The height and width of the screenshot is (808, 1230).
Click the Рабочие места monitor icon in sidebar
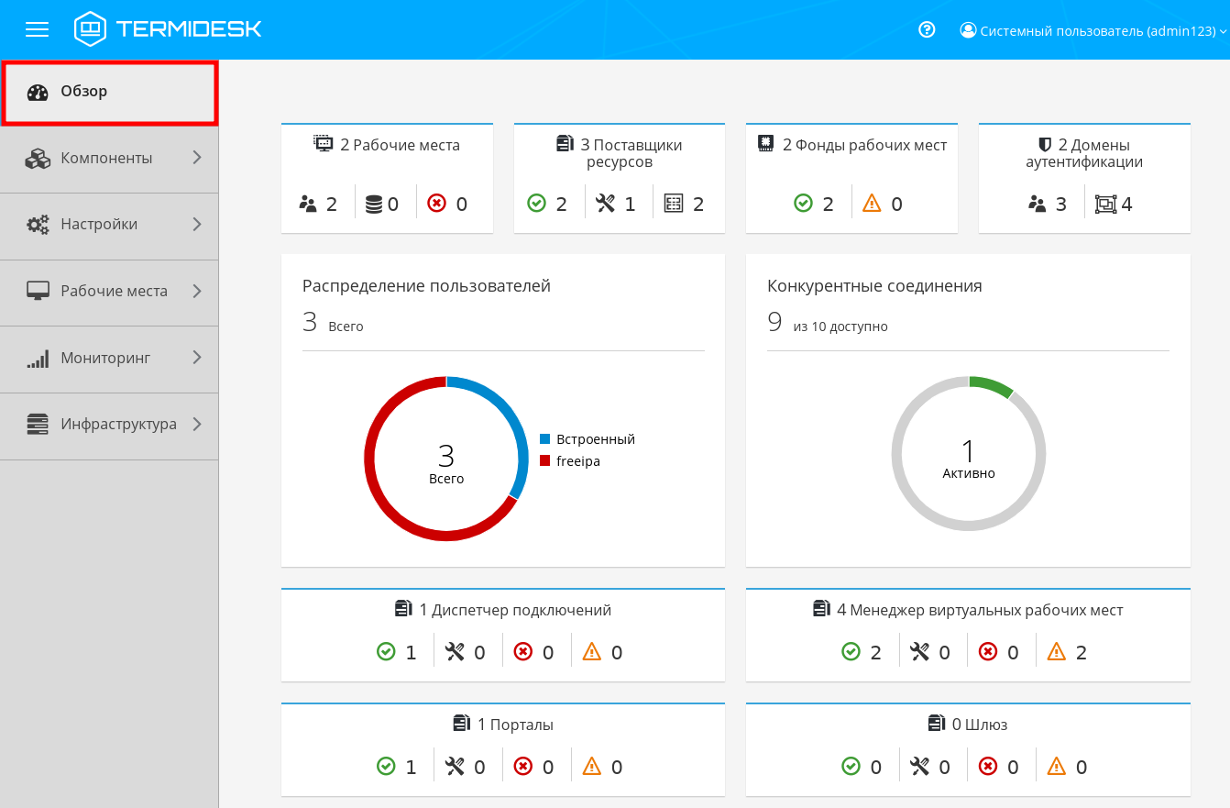pyautogui.click(x=38, y=291)
